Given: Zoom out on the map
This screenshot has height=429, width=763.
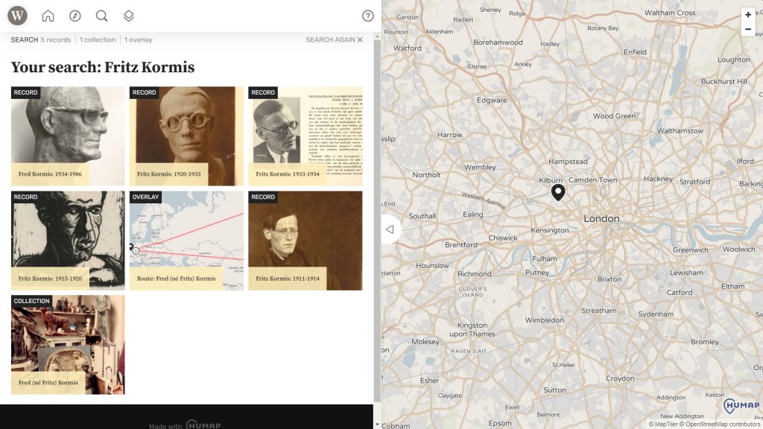Looking at the screenshot, I should (x=748, y=29).
